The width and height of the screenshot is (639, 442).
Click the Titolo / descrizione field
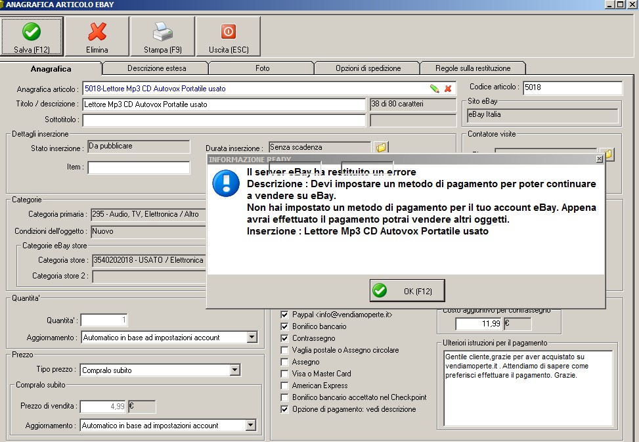[224, 104]
